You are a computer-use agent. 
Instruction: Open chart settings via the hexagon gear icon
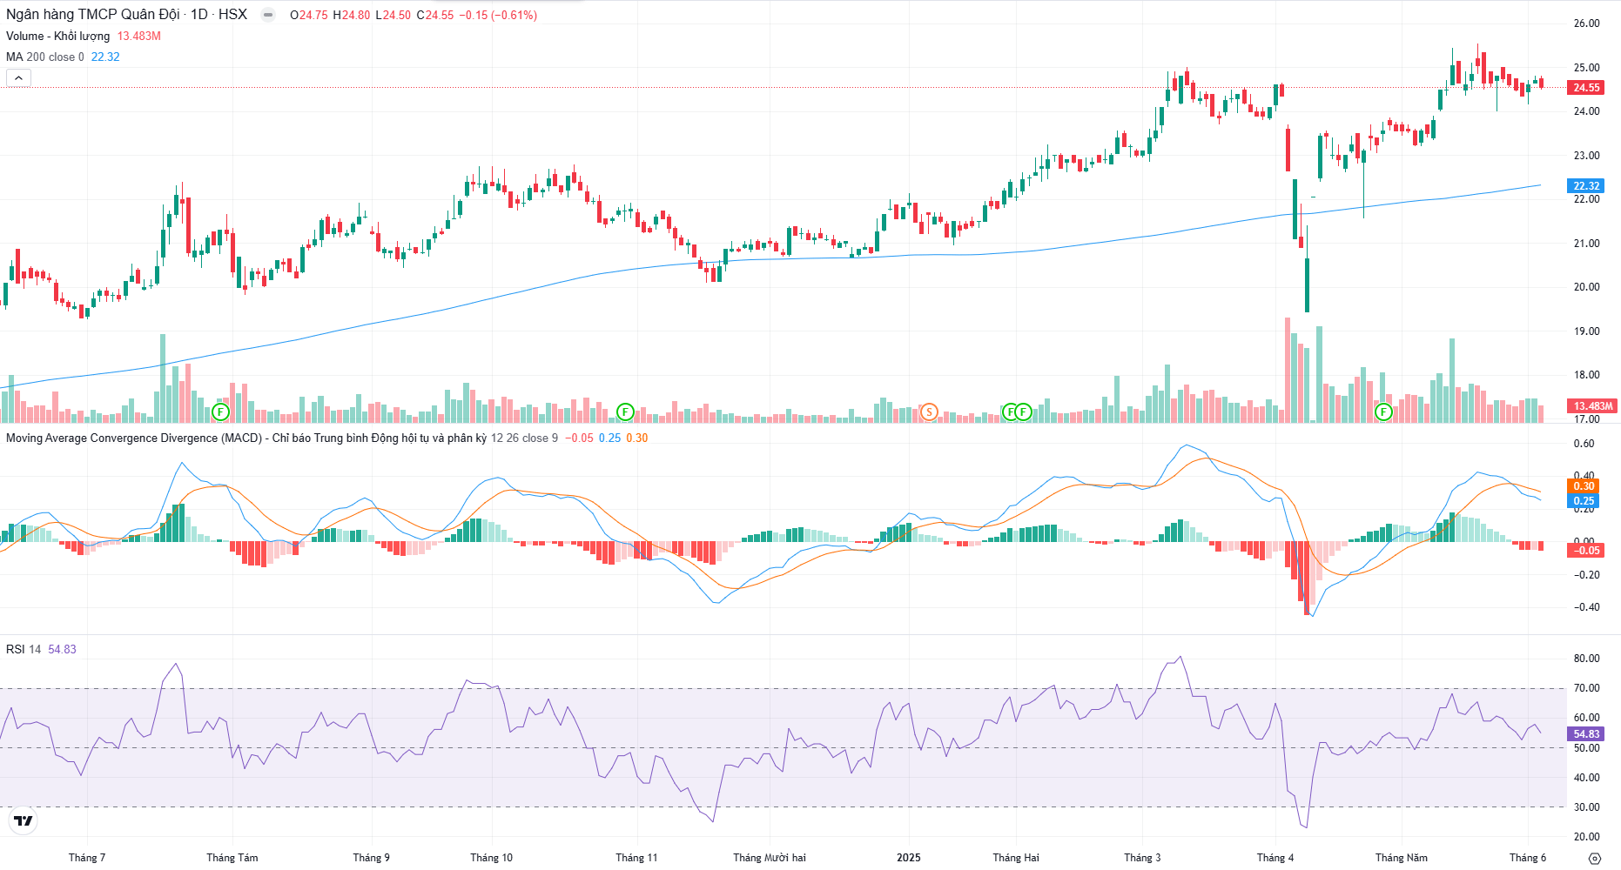pyautogui.click(x=1595, y=858)
